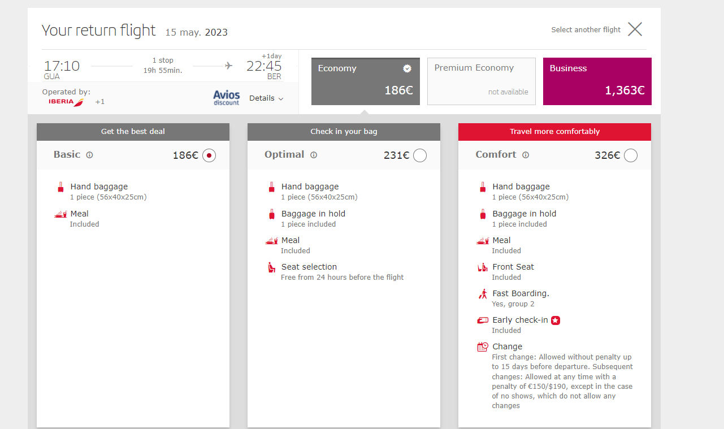724x429 pixels.
Task: Click the red star next to Early check-in
Action: pyautogui.click(x=556, y=320)
